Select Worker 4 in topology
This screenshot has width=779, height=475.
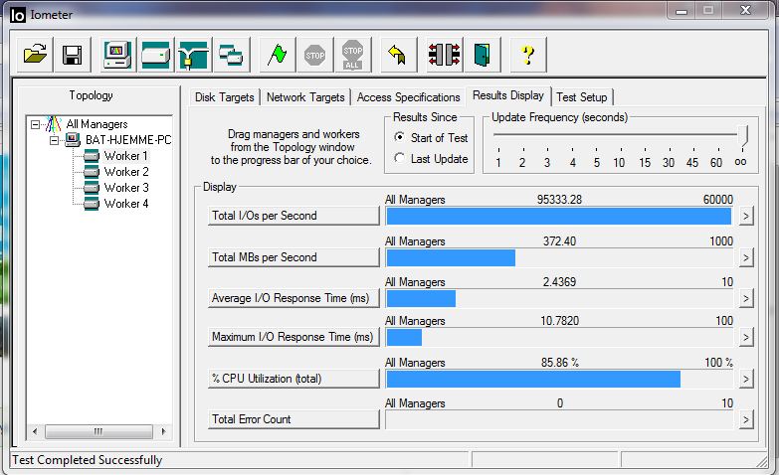(x=126, y=204)
